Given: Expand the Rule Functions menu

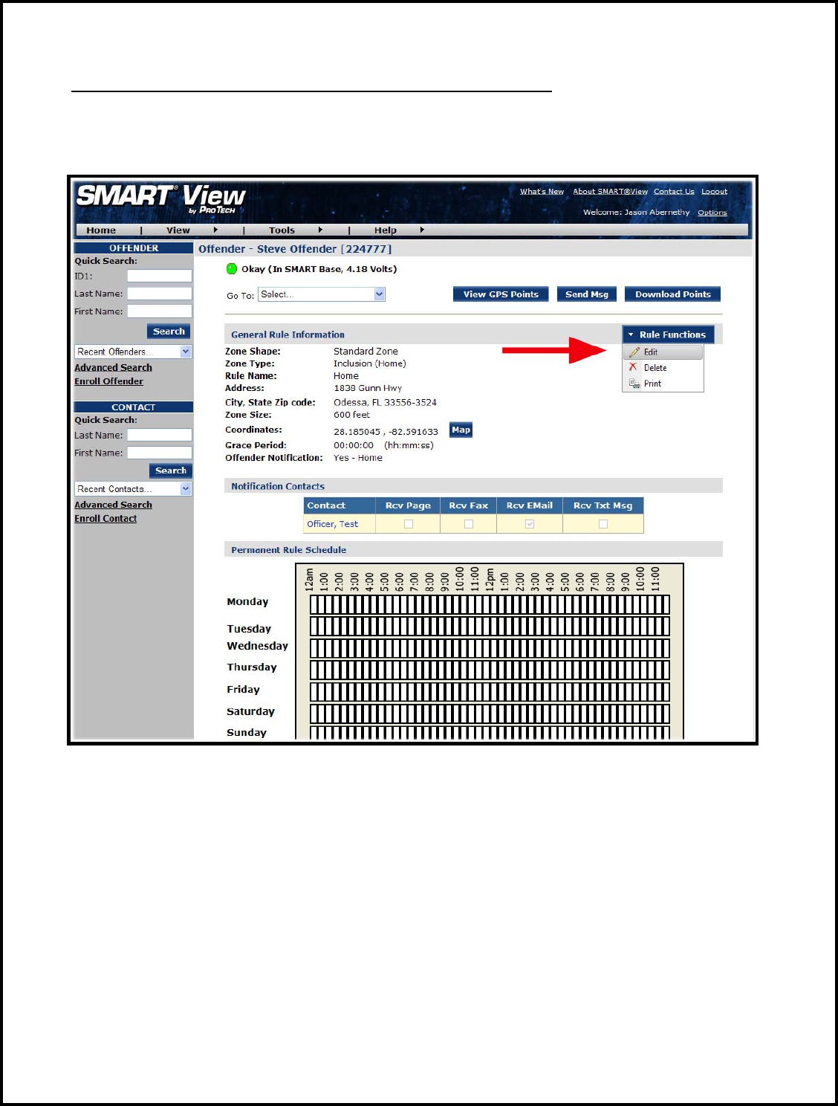Looking at the screenshot, I should point(668,335).
